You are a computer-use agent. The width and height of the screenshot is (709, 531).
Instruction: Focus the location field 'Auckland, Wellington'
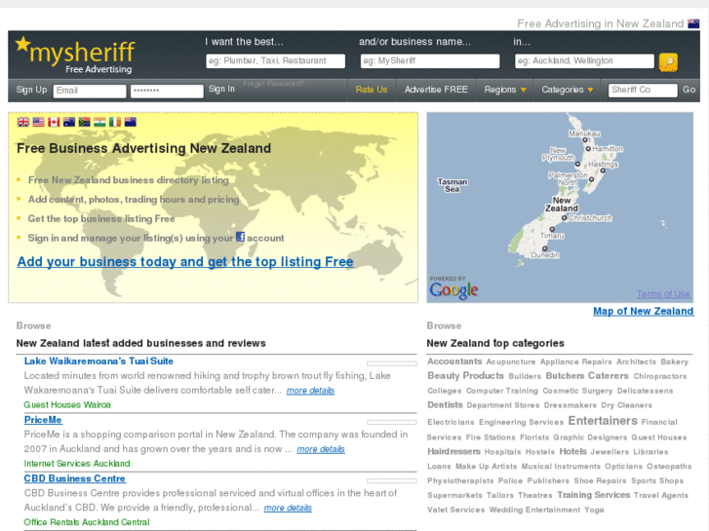(584, 61)
